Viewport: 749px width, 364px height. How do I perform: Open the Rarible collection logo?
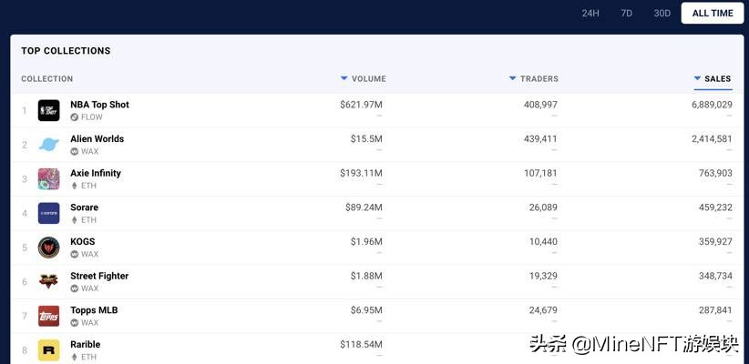coord(48,350)
